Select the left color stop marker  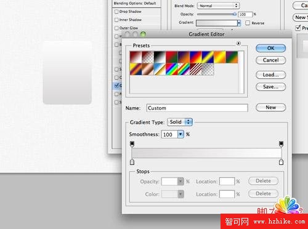[132, 162]
